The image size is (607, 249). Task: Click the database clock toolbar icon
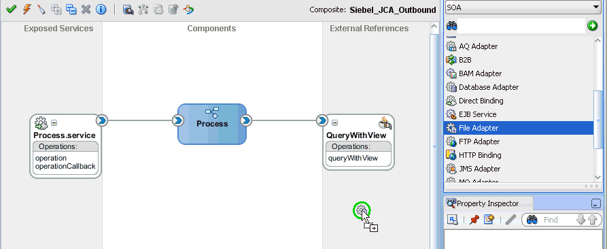[158, 10]
